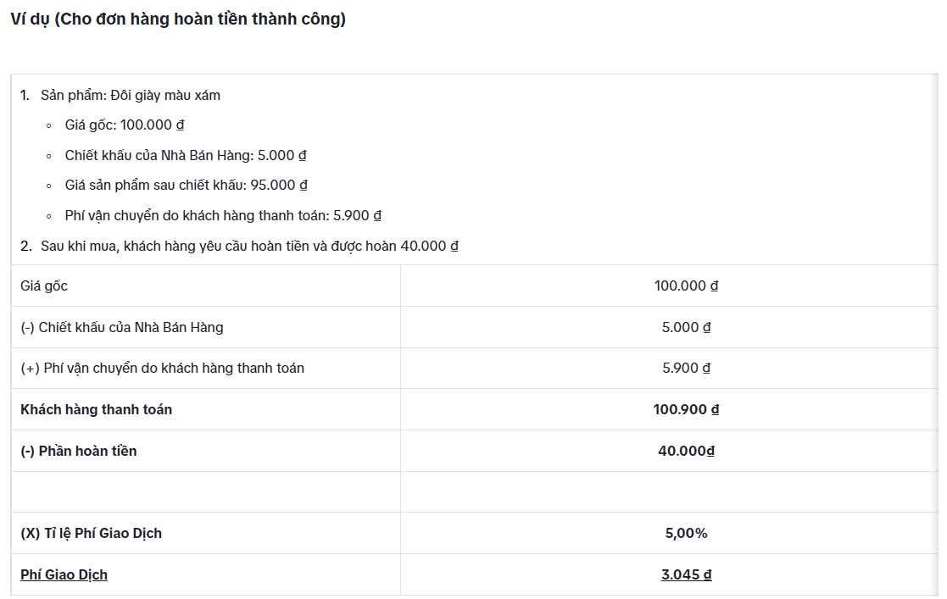Select the 5,00% rate cell
The width and height of the screenshot is (947, 599).
pyautogui.click(x=686, y=534)
